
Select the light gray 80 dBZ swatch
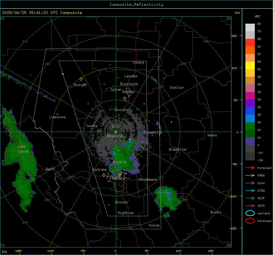[250, 28]
